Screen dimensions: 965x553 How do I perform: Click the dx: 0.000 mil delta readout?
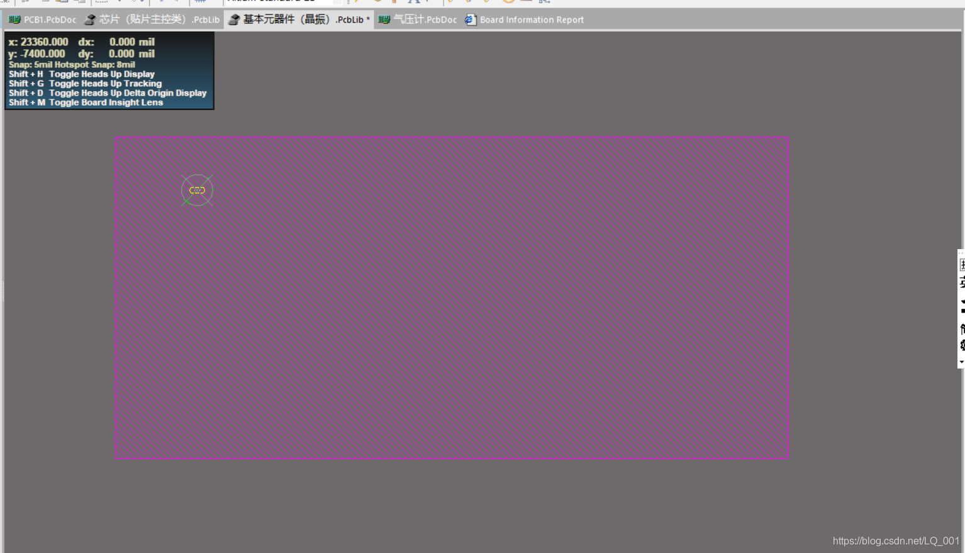[x=116, y=42]
